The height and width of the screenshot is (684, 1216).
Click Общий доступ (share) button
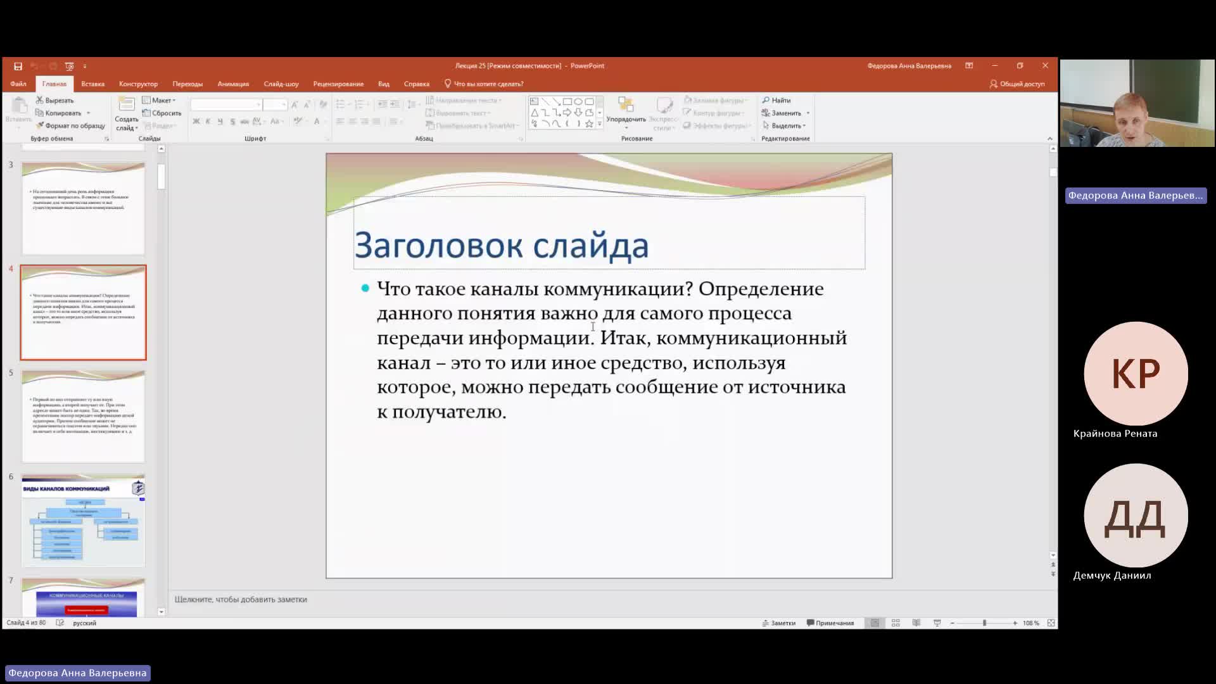coord(1017,84)
